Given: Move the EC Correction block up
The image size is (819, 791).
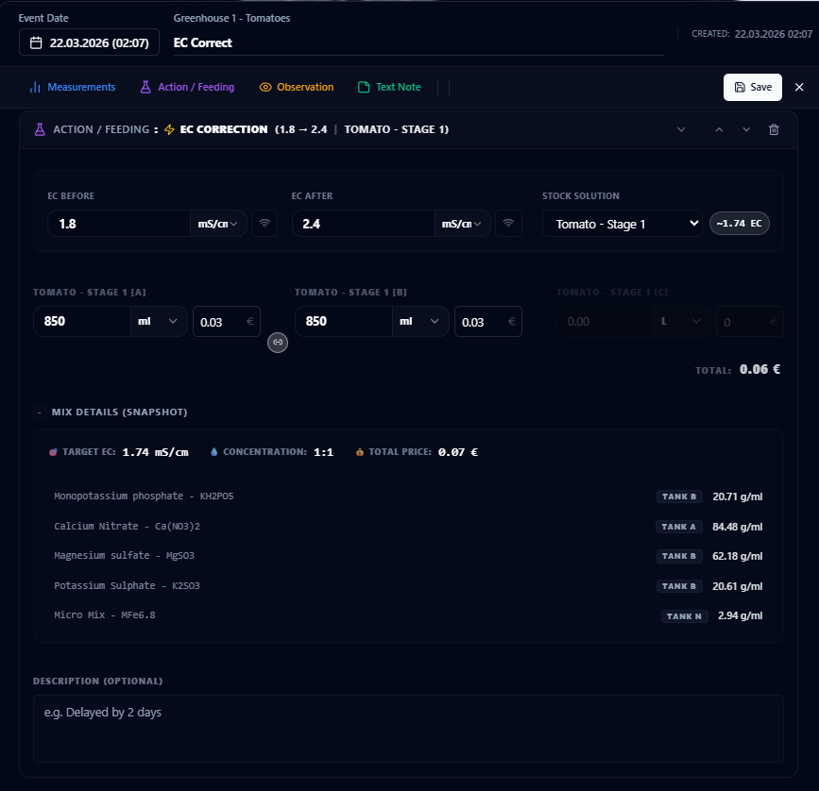Looking at the screenshot, I should point(719,129).
